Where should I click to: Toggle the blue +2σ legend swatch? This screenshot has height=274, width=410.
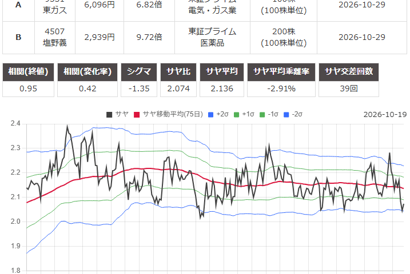pos(210,115)
